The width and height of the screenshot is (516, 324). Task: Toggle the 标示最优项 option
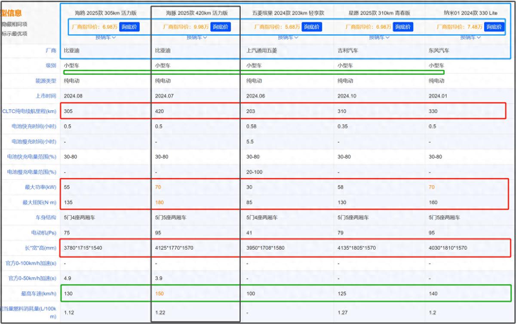[14, 34]
